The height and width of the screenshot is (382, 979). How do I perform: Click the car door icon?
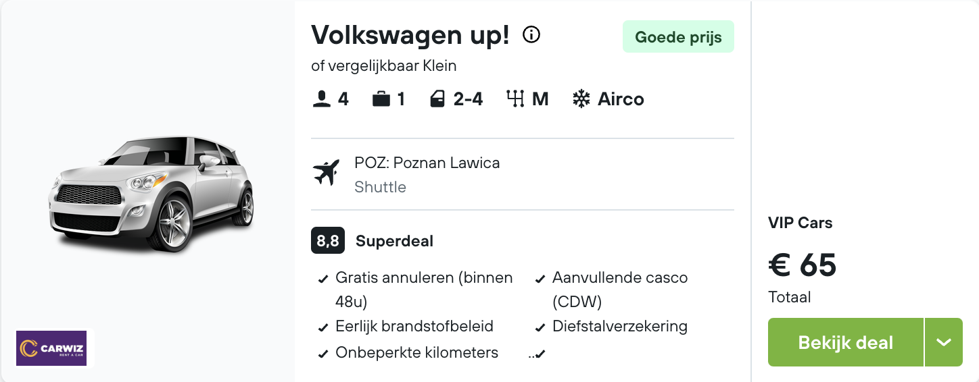pos(437,99)
